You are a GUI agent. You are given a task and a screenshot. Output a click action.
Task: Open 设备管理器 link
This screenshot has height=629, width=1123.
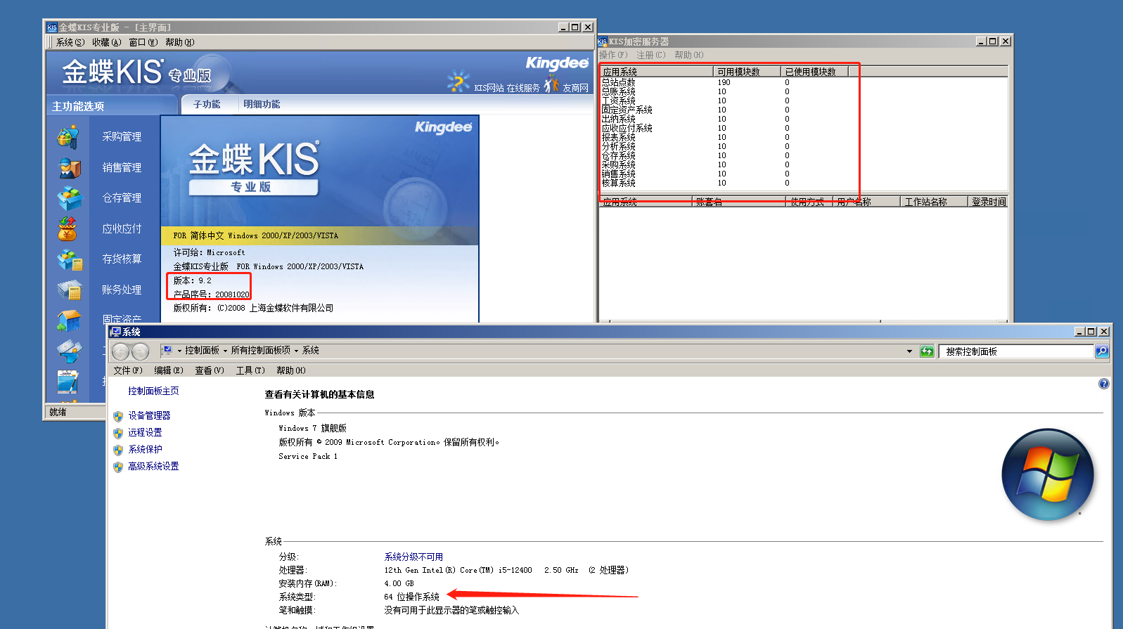[149, 415]
